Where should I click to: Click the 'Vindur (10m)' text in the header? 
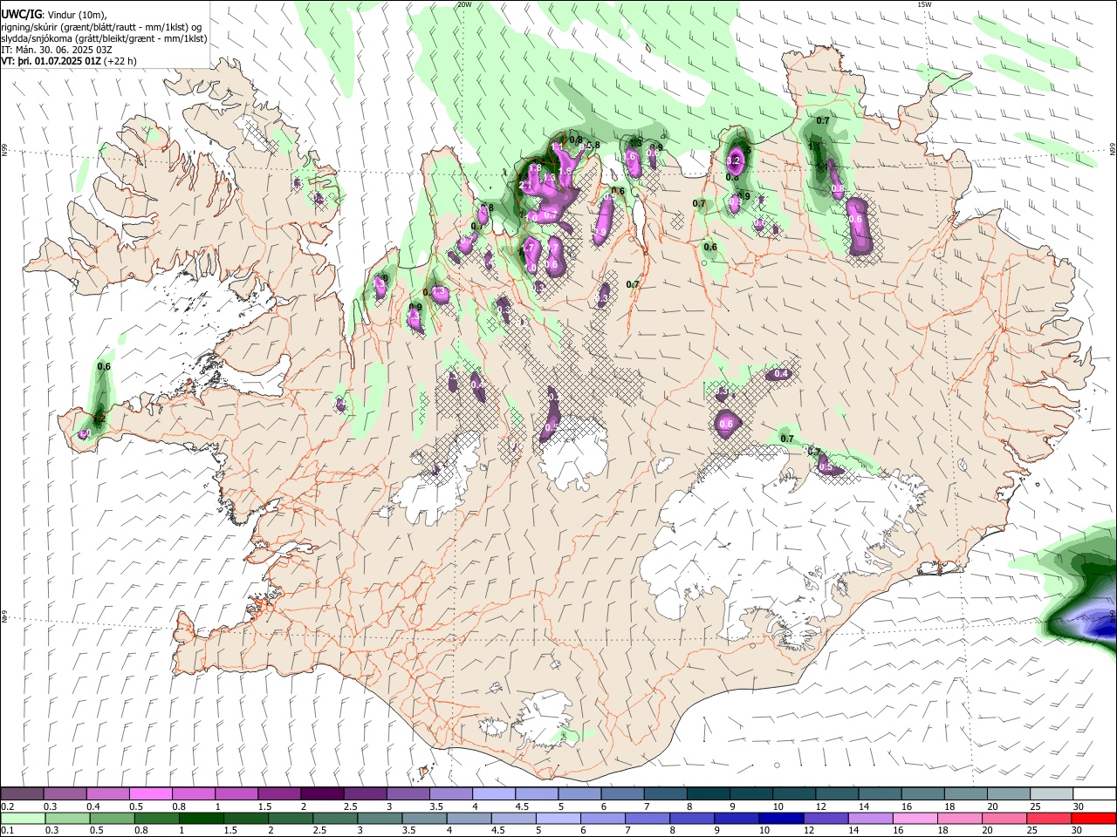pos(77,15)
